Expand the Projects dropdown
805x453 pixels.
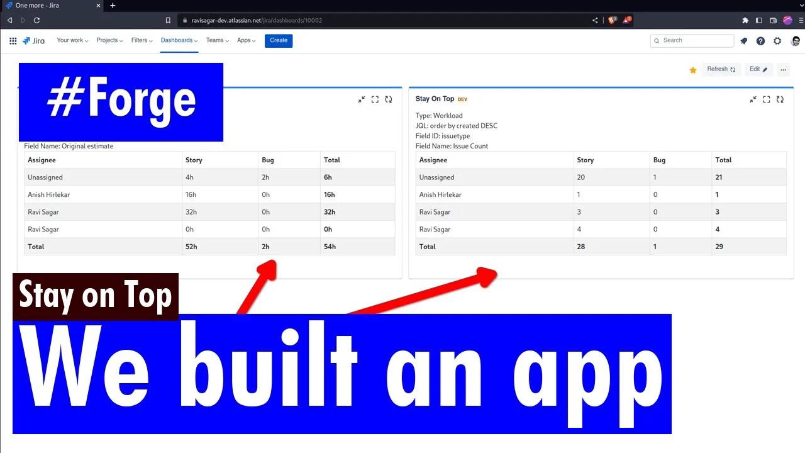(109, 40)
